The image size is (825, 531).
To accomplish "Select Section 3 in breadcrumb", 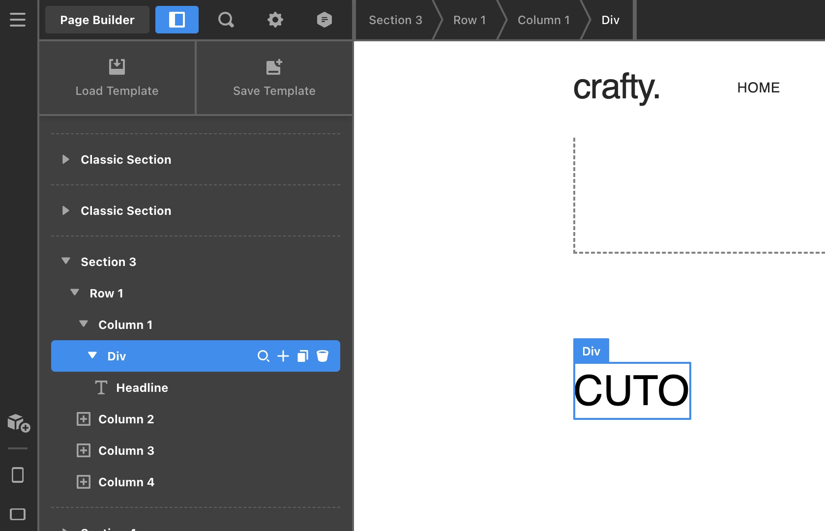I will click(x=395, y=20).
